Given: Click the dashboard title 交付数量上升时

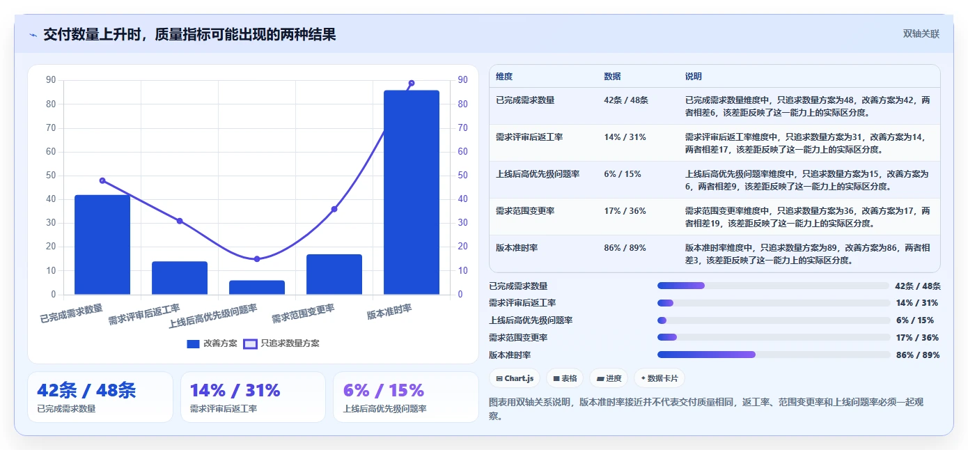Looking at the screenshot, I should [x=189, y=34].
